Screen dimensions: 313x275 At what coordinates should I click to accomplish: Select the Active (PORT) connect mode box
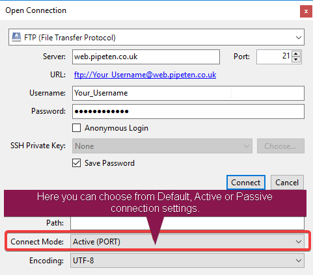tap(187, 242)
